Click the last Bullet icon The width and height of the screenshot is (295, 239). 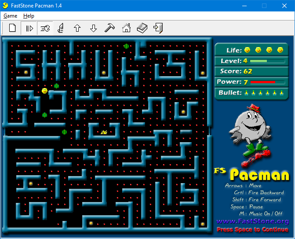coord(282,93)
